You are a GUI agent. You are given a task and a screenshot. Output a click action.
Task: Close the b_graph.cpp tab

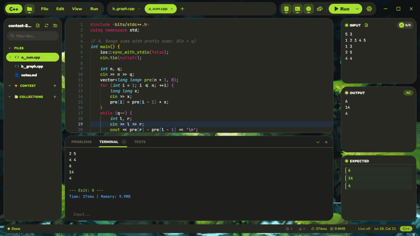[x=139, y=9]
